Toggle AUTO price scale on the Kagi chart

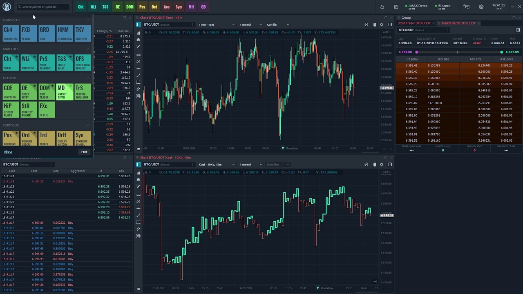tap(387, 172)
